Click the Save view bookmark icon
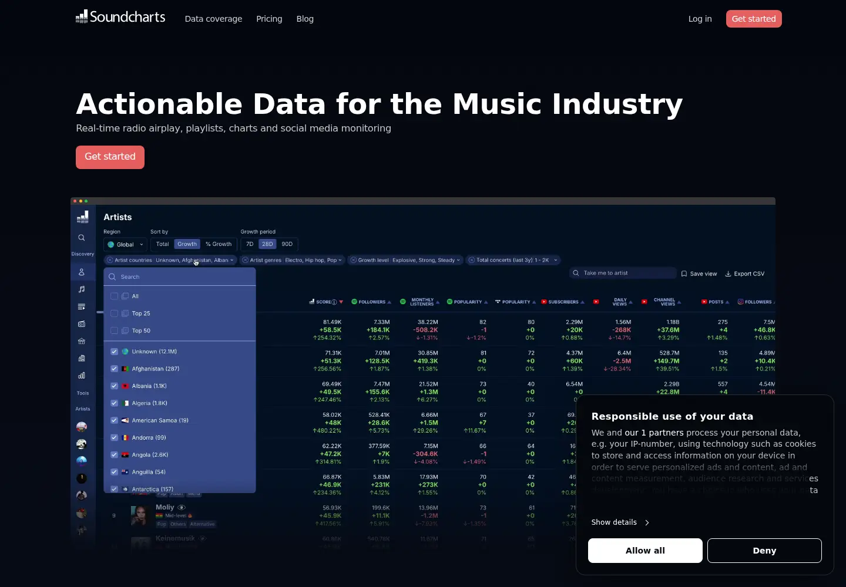Viewport: 846px width, 587px height. coord(684,274)
